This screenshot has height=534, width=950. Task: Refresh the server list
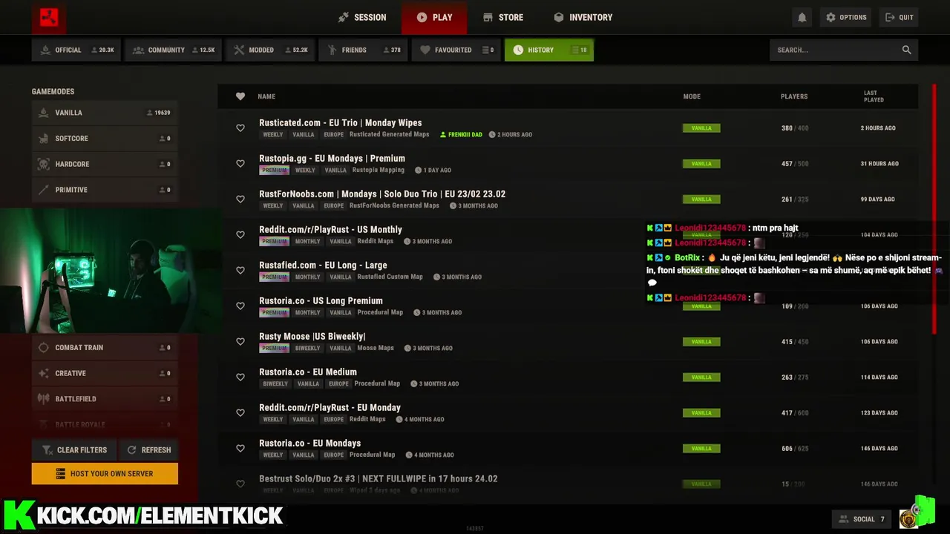coord(148,449)
